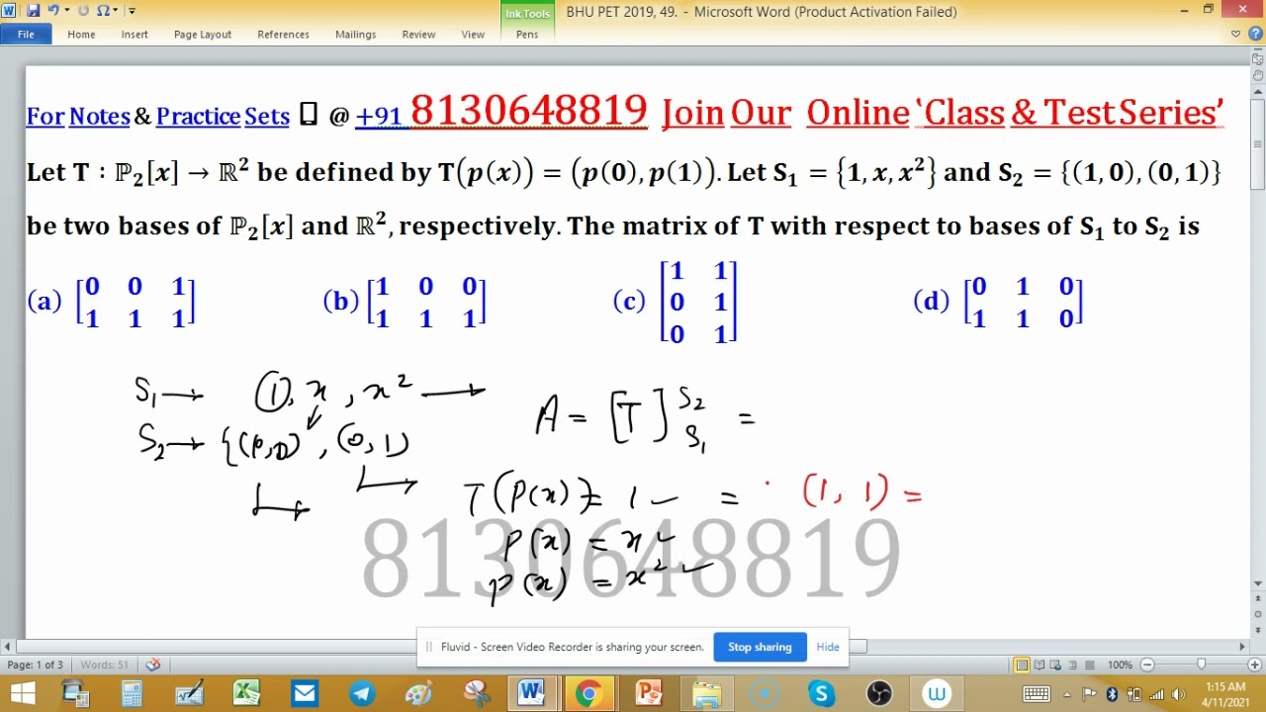
Task: Click the vertical scrollbar down arrow
Action: click(x=1257, y=584)
